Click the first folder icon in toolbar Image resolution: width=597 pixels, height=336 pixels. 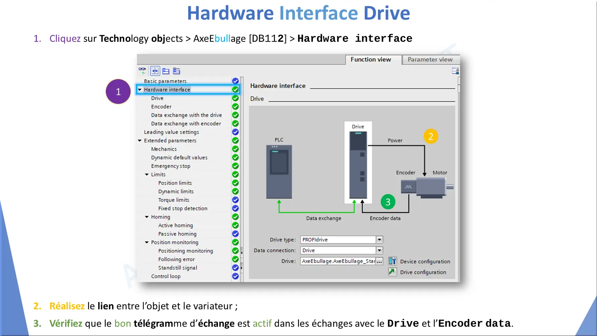coord(166,71)
